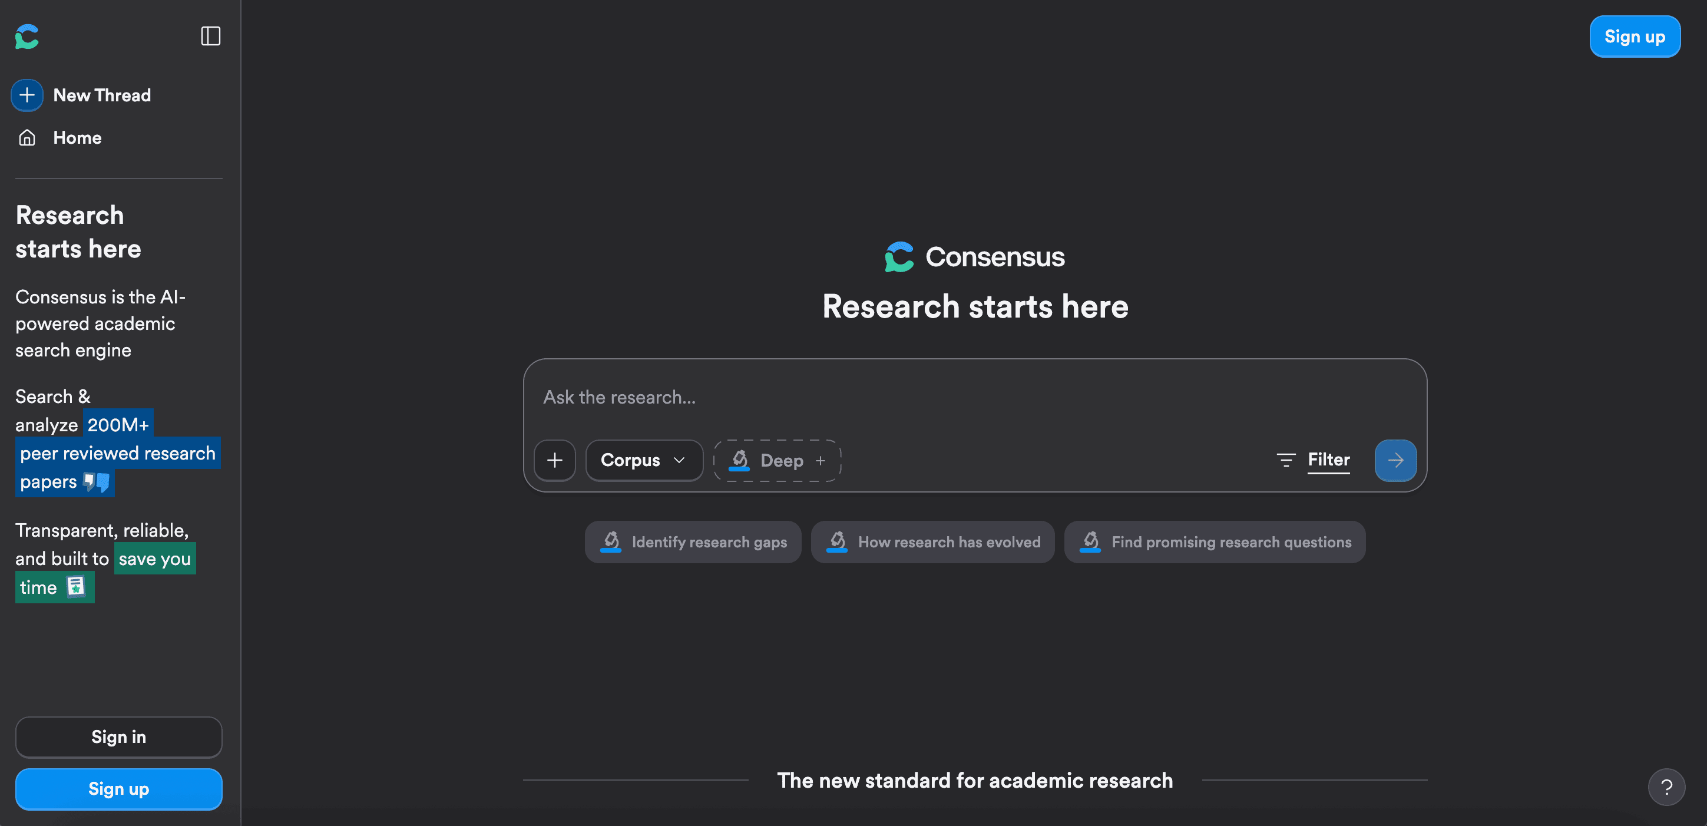This screenshot has height=826, width=1707.
Task: Click the sidebar Sign in button
Action: 118,736
